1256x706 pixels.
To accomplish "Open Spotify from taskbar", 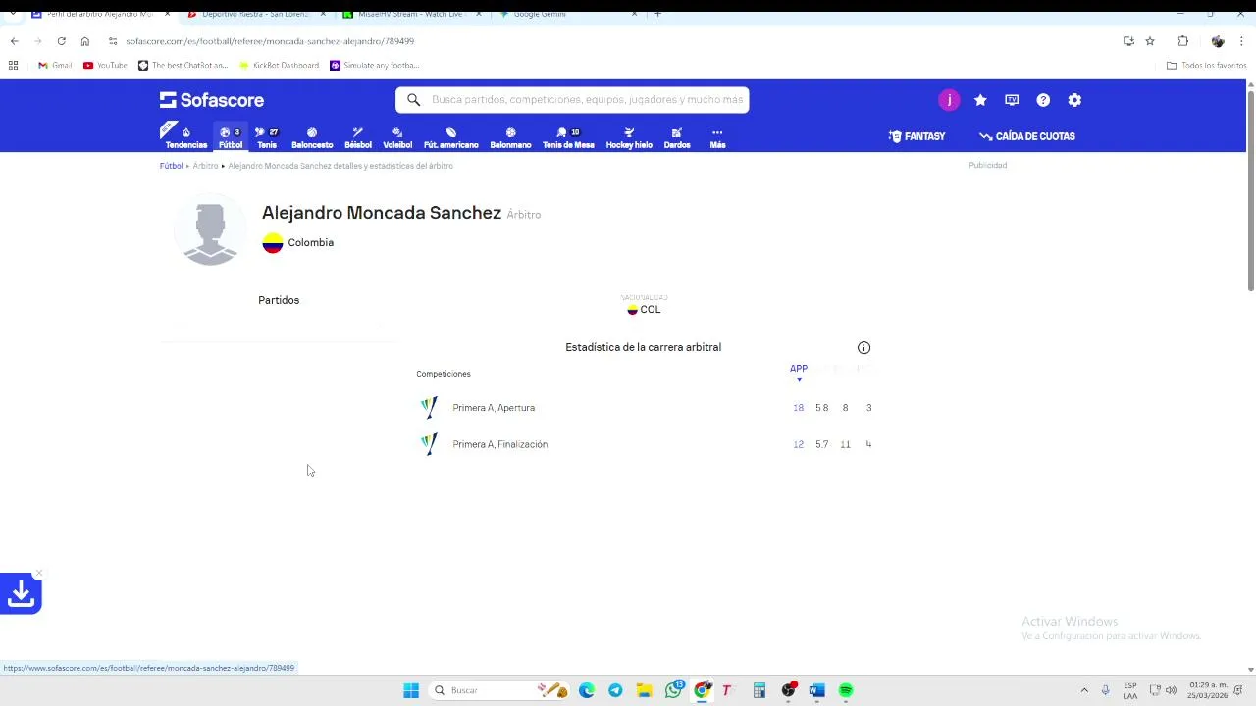I will tap(846, 690).
